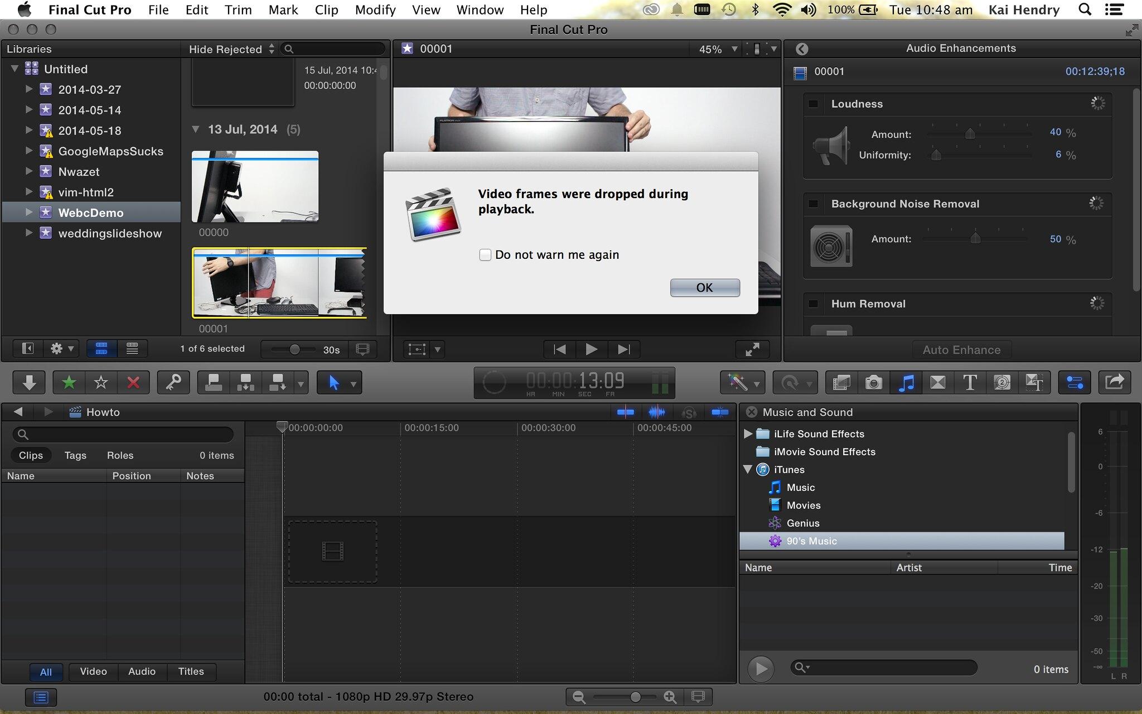This screenshot has height=714, width=1142.
Task: Open the Keyword Editor key icon
Action: point(173,383)
